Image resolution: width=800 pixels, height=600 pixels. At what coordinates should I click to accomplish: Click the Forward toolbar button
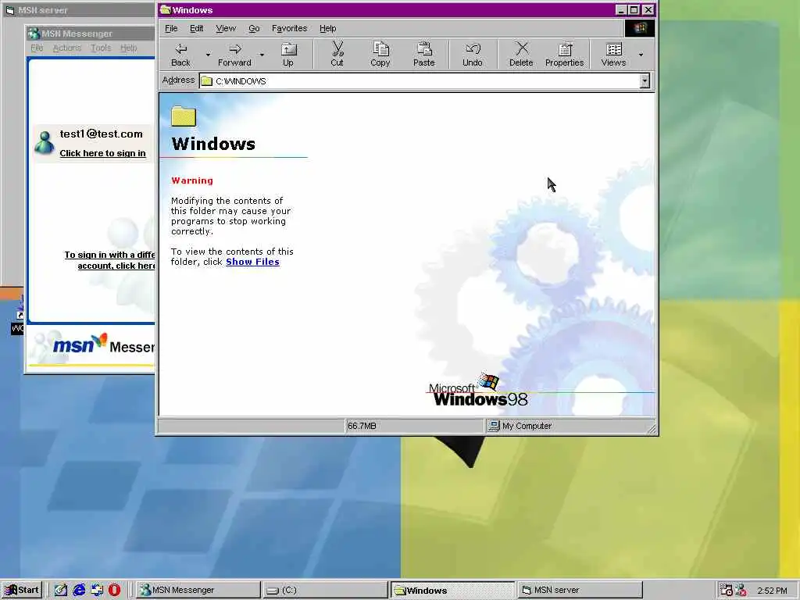tap(234, 55)
